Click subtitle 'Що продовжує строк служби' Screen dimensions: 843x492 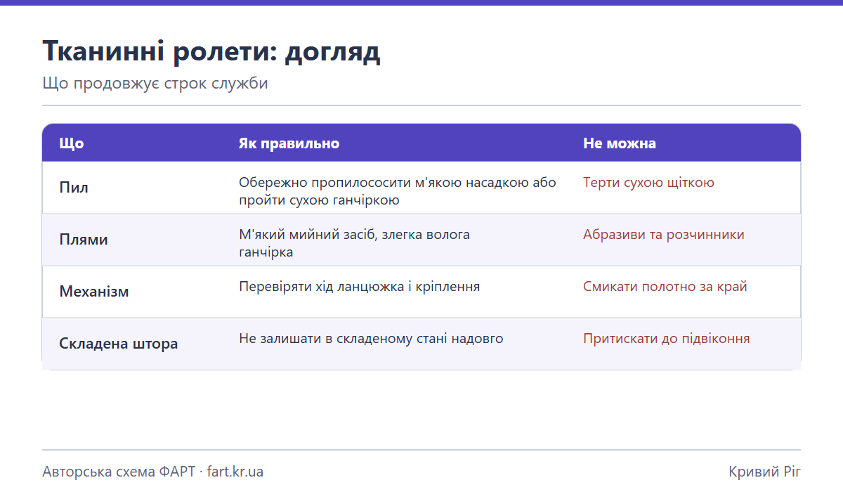(155, 84)
